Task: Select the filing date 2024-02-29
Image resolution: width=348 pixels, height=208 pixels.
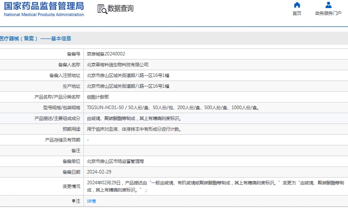Action: pos(99,172)
